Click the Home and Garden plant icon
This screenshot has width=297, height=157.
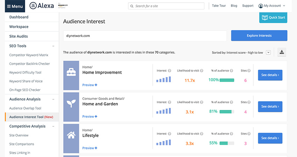point(71,104)
